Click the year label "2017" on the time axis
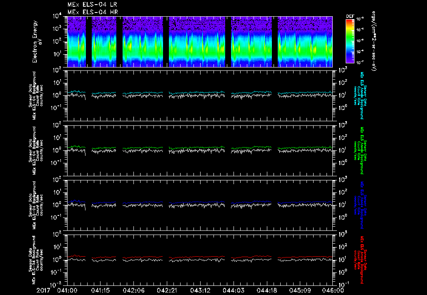The image size is (427, 295). click(43, 290)
